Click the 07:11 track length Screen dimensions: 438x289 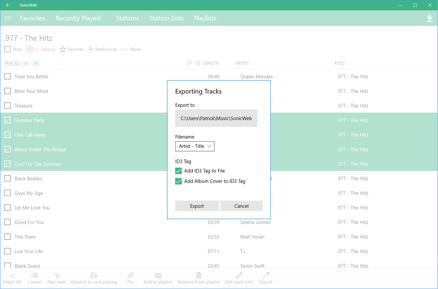click(x=213, y=251)
